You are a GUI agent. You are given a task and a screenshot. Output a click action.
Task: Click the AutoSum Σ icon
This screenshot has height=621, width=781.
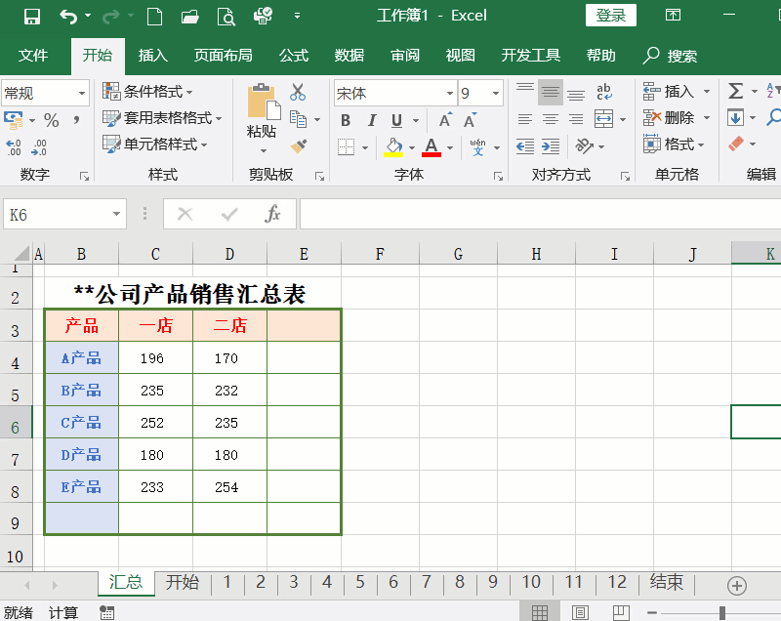[x=737, y=91]
